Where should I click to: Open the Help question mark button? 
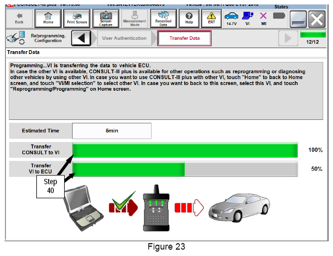point(189,19)
